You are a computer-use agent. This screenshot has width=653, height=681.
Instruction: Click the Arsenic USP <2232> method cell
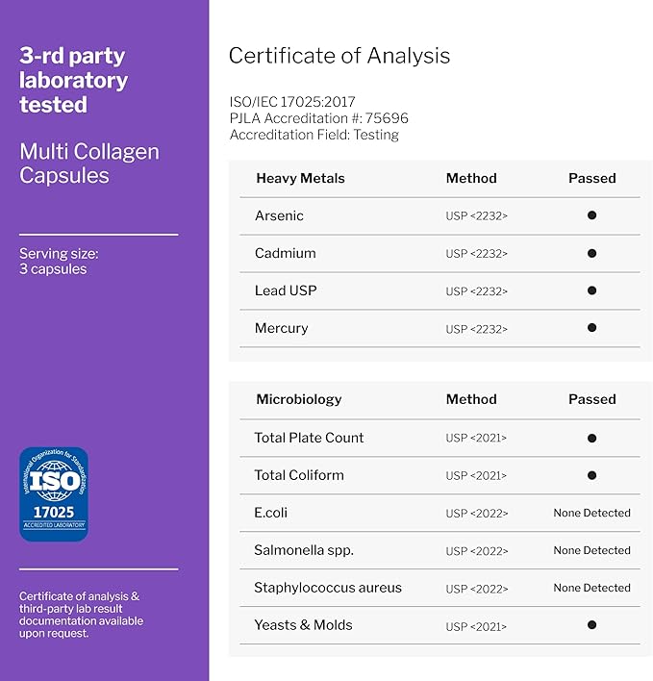tap(476, 215)
